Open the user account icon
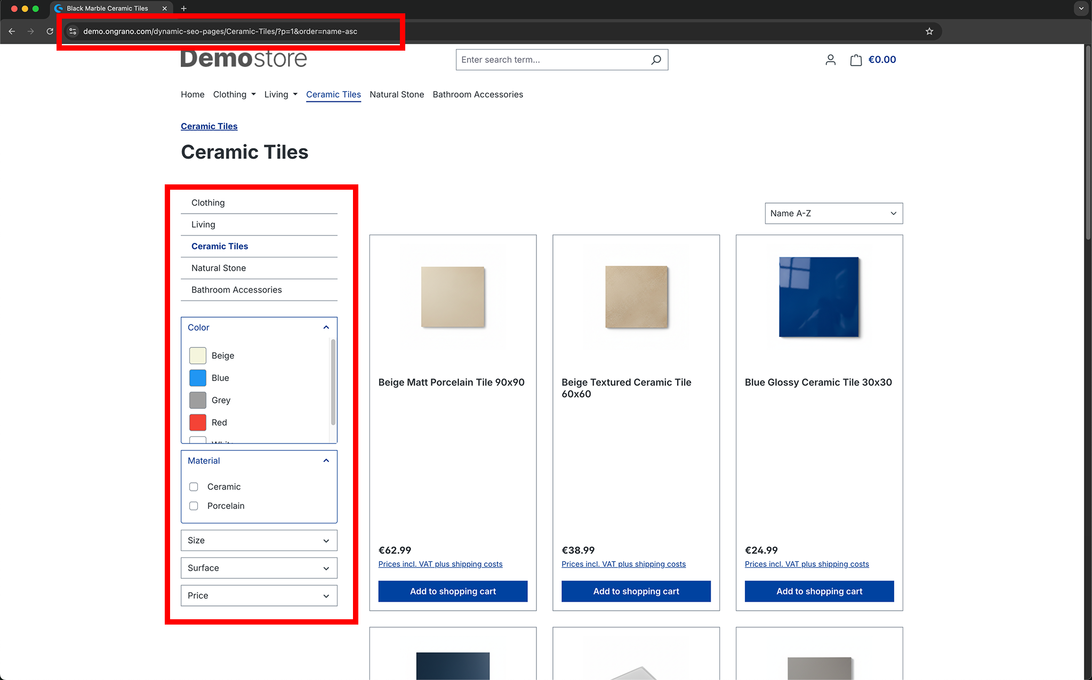 coord(830,60)
